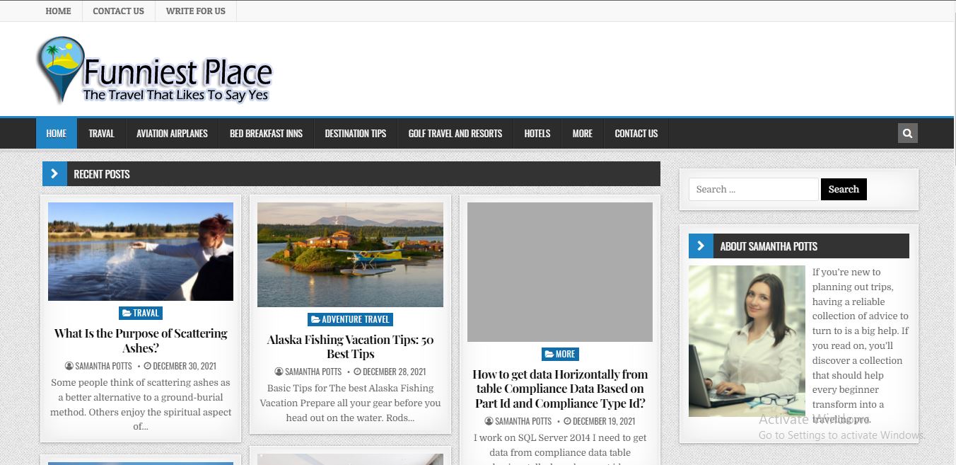Open the 'How to get data Horizontally' post
956x465 pixels.
pyautogui.click(x=560, y=389)
